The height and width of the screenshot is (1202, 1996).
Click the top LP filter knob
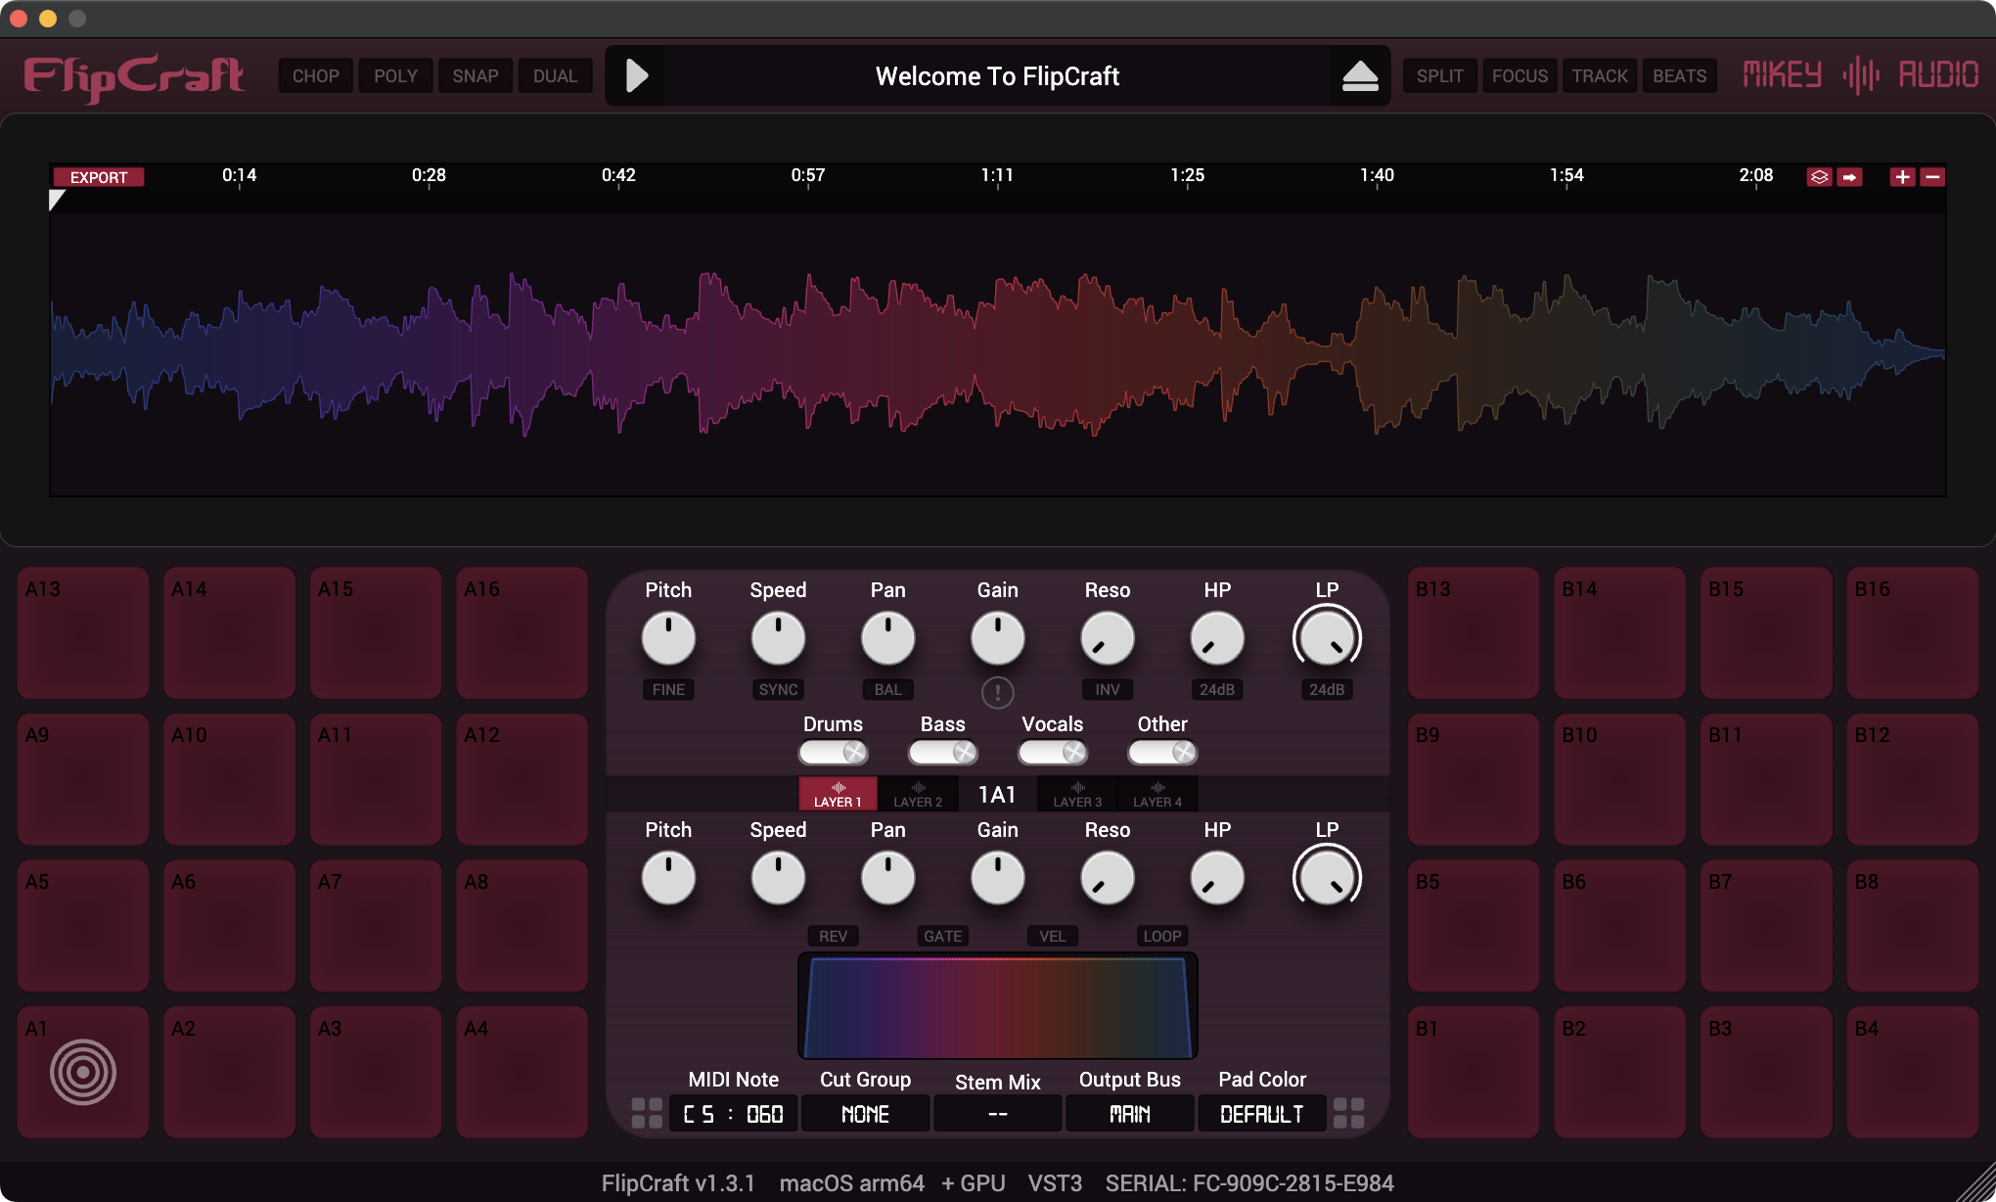tap(1327, 638)
